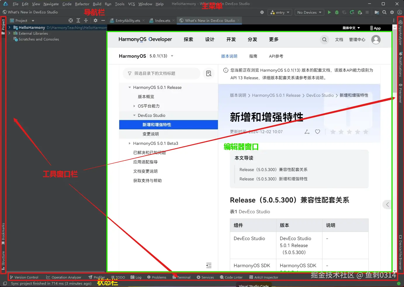This screenshot has height=287, width=404.
Task: Click 管理中心 link in page header
Action: [357, 40]
